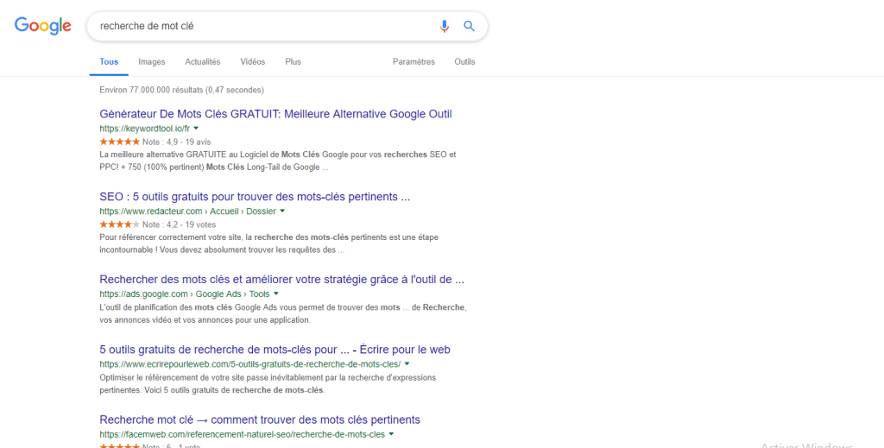Viewport: 884px width, 448px height.
Task: Open 'Rechercher des mots clés et améliorer' result
Action: pos(282,280)
